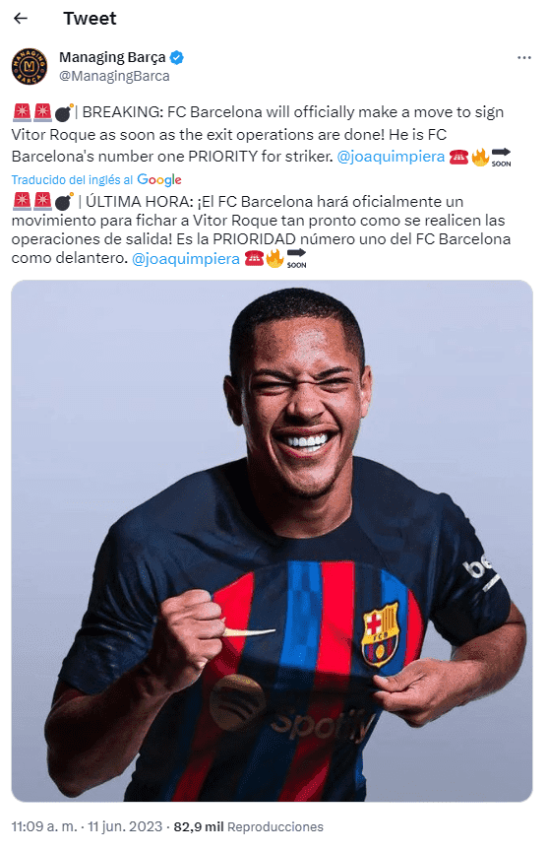Open @joaquimpiera mention in English text

(391, 157)
